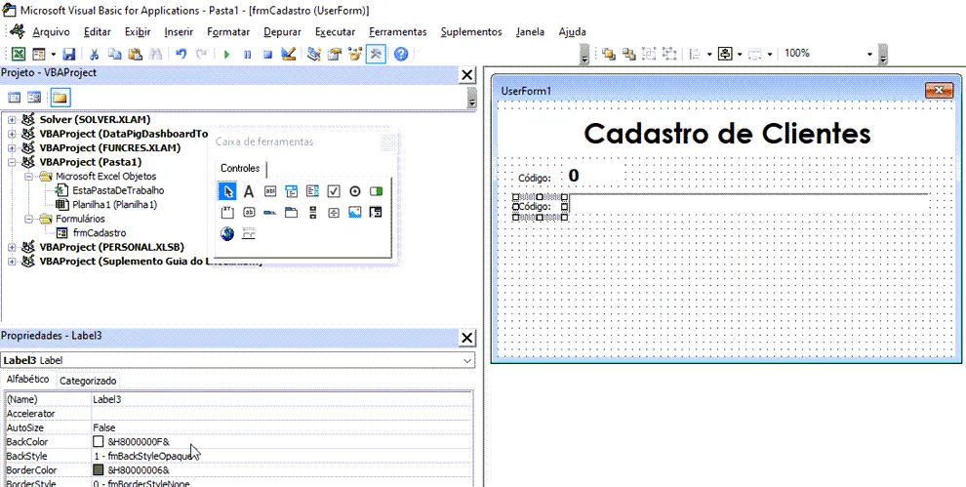Image resolution: width=966 pixels, height=487 pixels.
Task: Open the Depurar menu
Action: [x=282, y=32]
